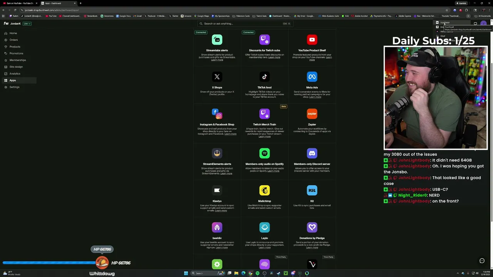The height and width of the screenshot is (277, 493).
Task: Open Learn more under Twitch Merch Train
Action: click(x=265, y=136)
